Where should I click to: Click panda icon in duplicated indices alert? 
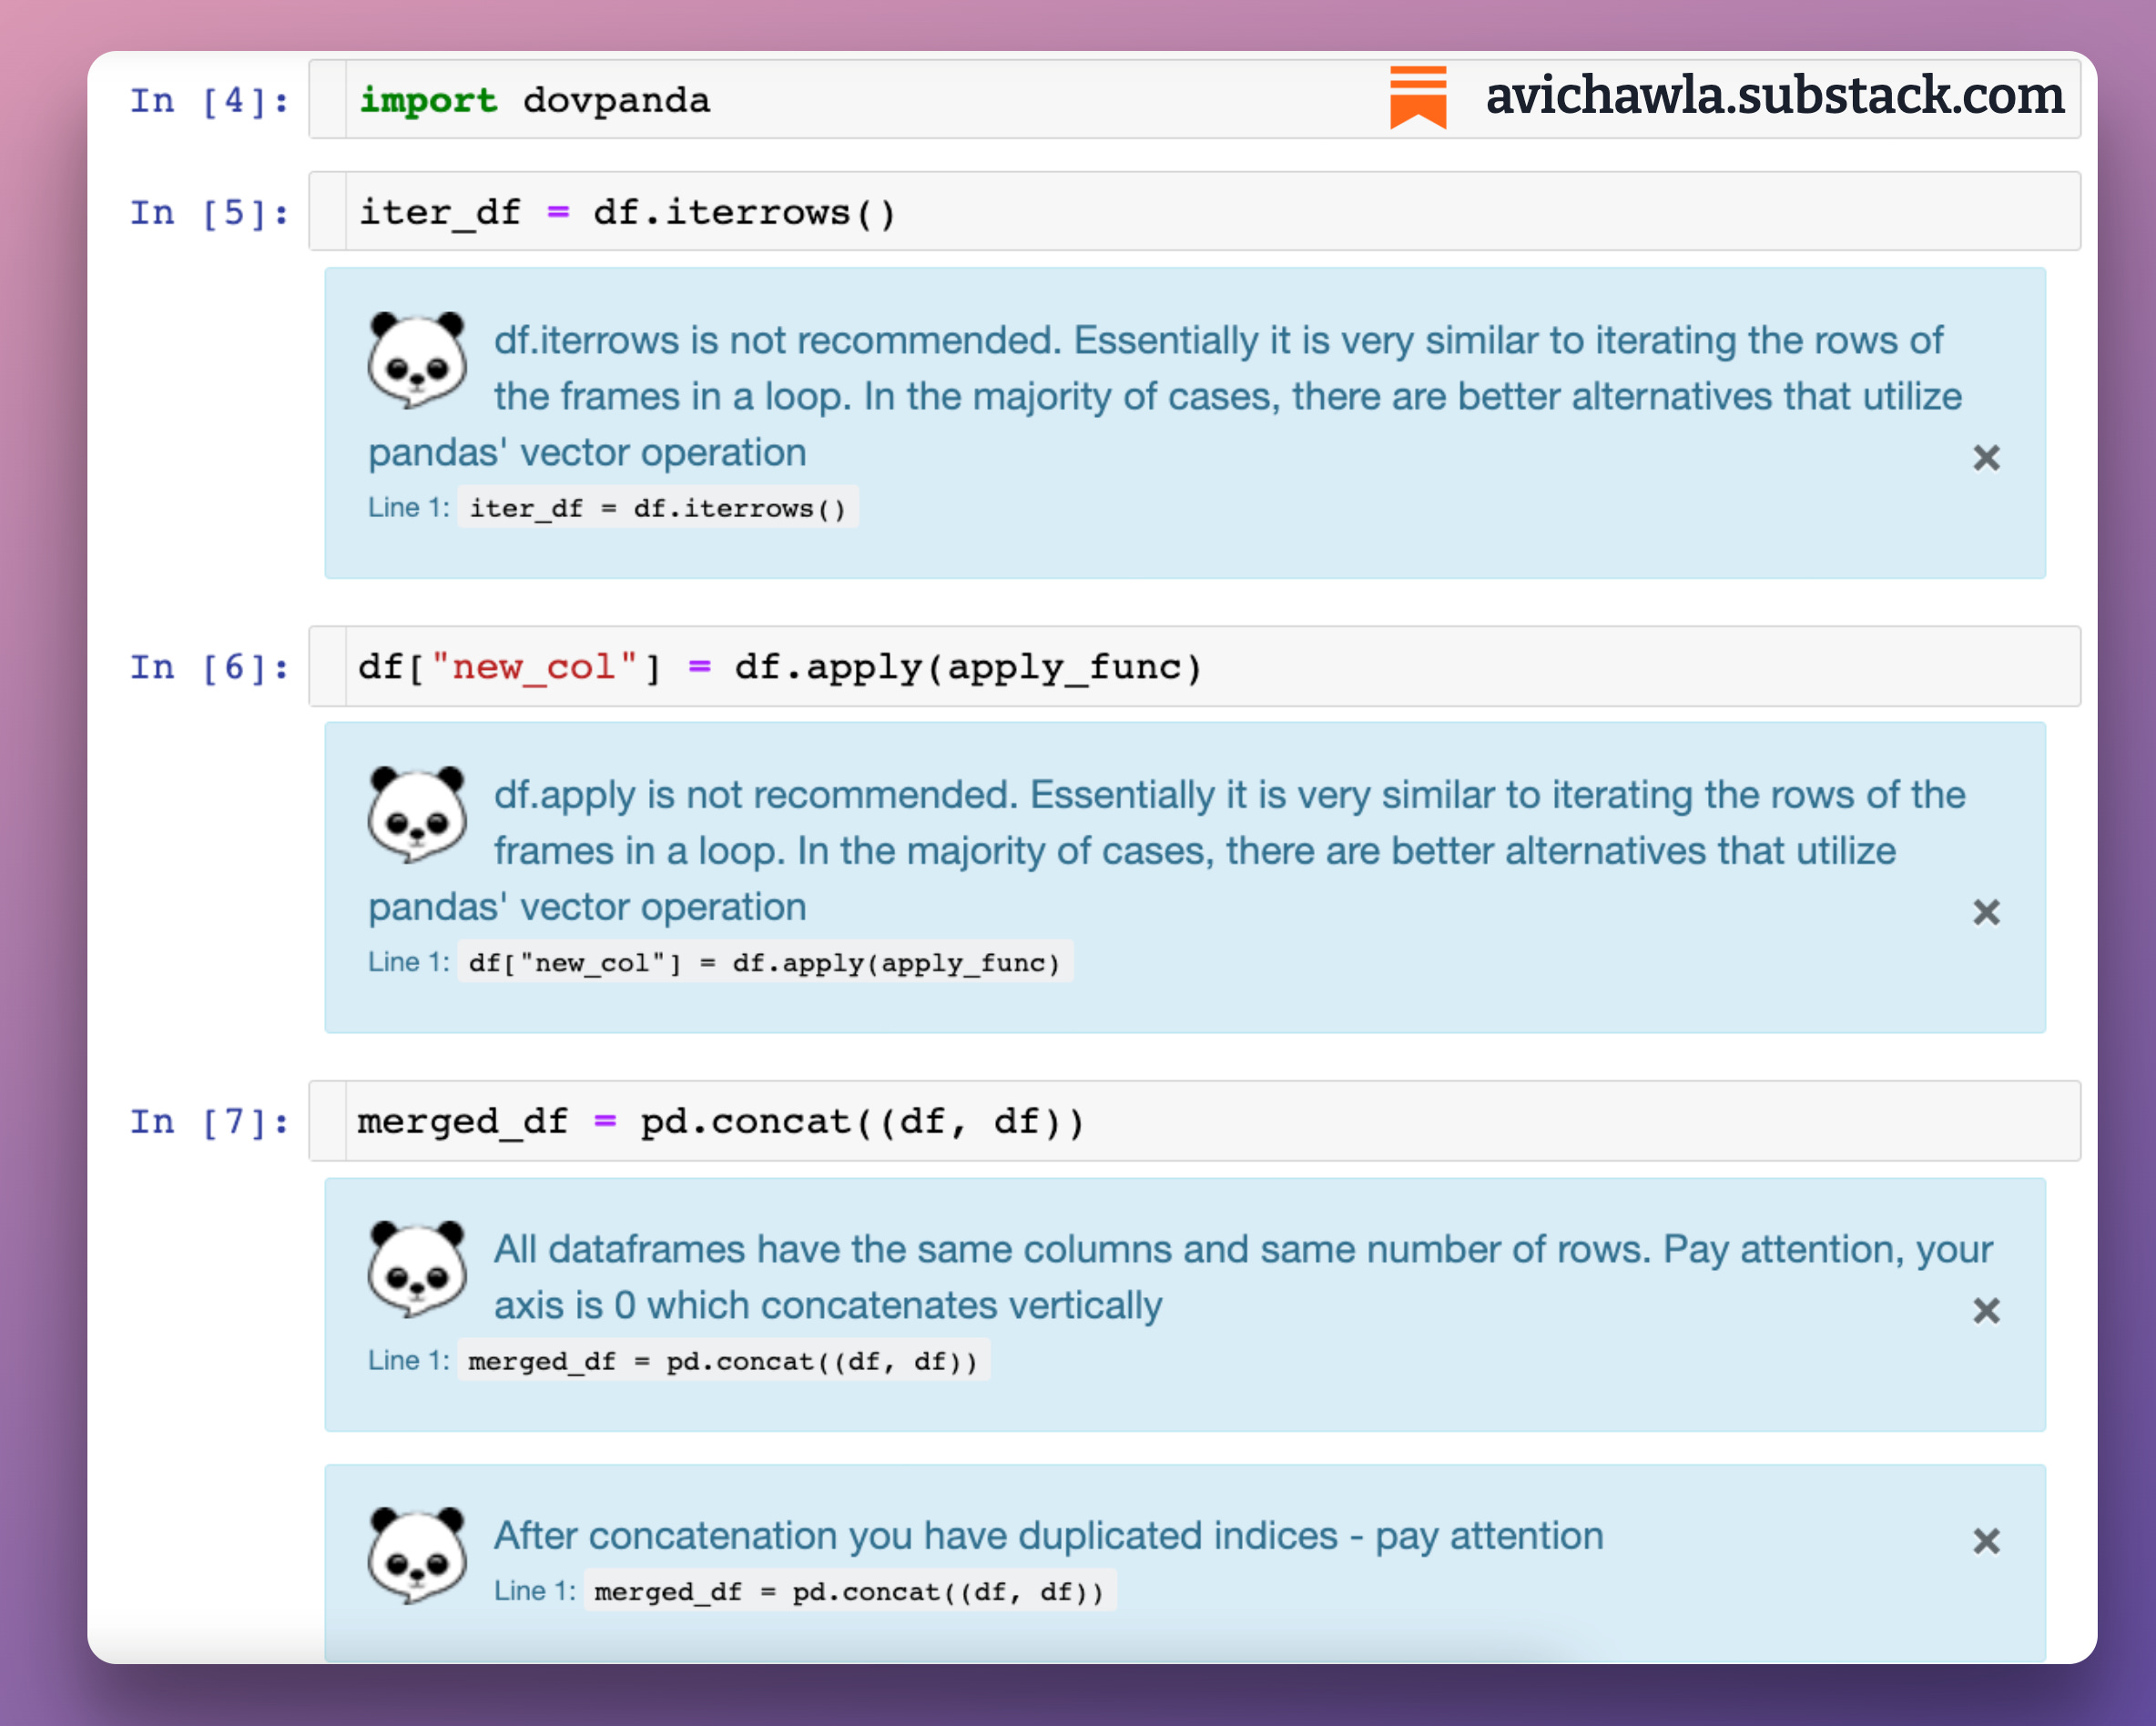coord(416,1555)
